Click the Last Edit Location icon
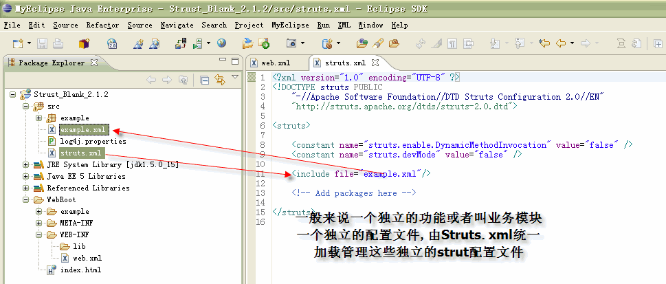The image size is (666, 284). tap(544, 43)
